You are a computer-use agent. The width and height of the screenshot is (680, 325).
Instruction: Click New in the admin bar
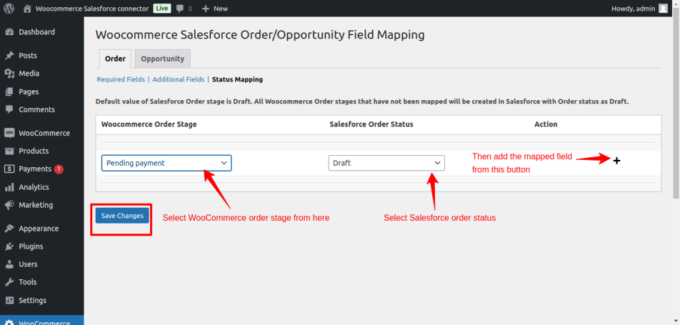pos(214,9)
